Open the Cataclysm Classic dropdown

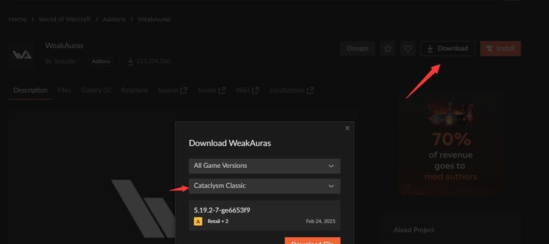[264, 186]
